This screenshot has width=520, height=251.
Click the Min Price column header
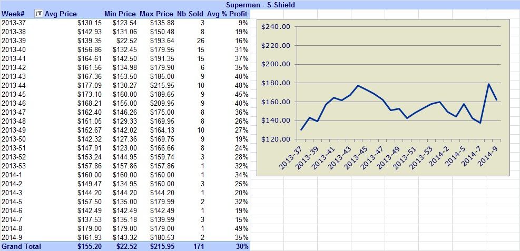(120, 14)
